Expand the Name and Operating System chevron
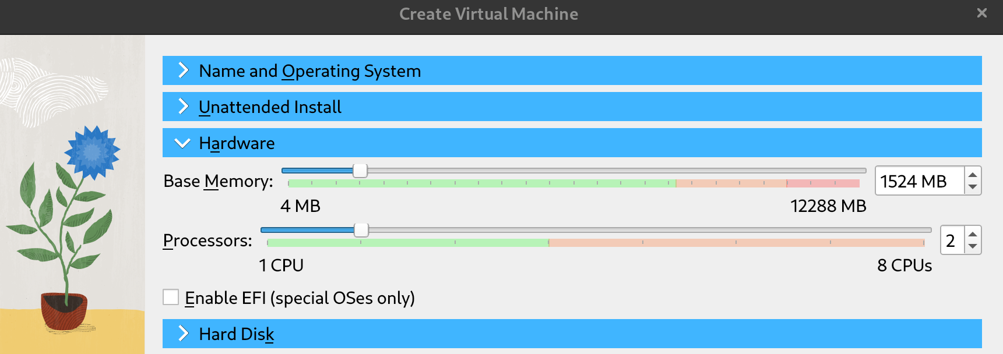This screenshot has width=1003, height=354. pyautogui.click(x=183, y=70)
